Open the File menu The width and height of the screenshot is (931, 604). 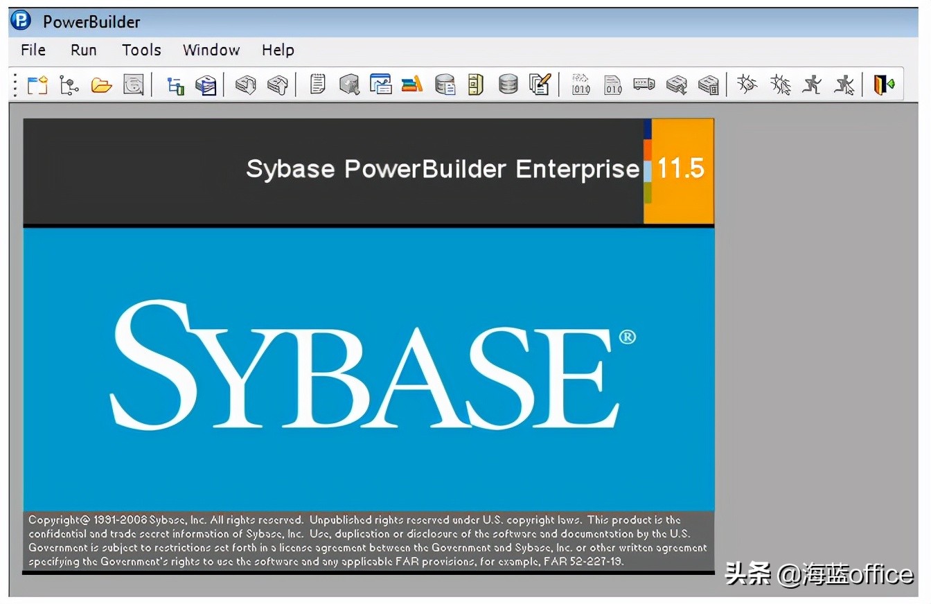[32, 49]
